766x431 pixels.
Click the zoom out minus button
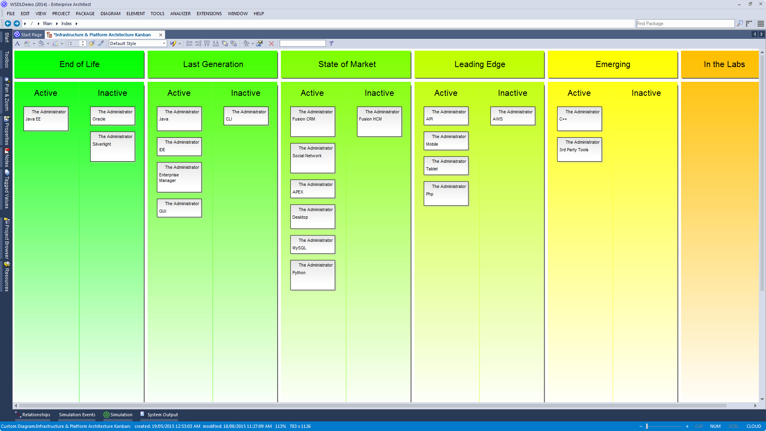[641, 426]
